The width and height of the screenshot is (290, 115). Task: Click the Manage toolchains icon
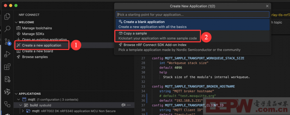tap(19, 28)
